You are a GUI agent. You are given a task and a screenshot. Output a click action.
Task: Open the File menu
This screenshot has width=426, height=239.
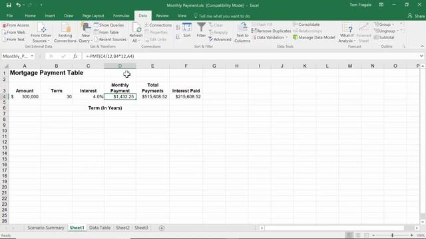(x=9, y=16)
